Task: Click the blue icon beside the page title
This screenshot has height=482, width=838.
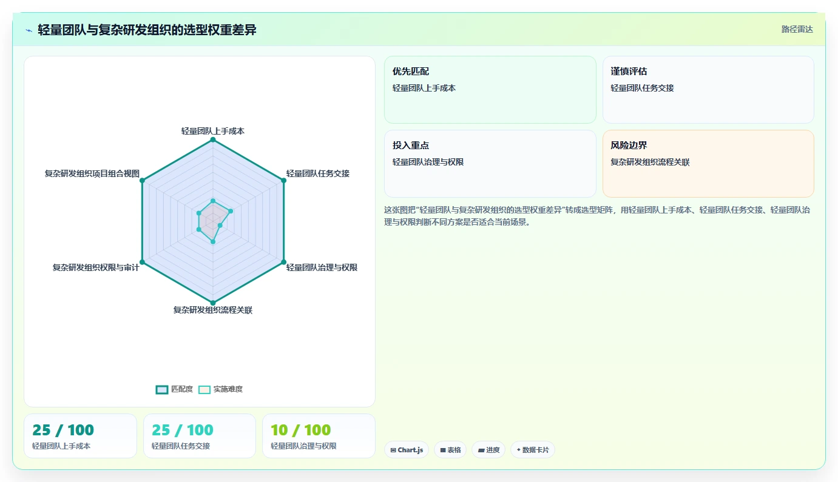Action: tap(29, 30)
